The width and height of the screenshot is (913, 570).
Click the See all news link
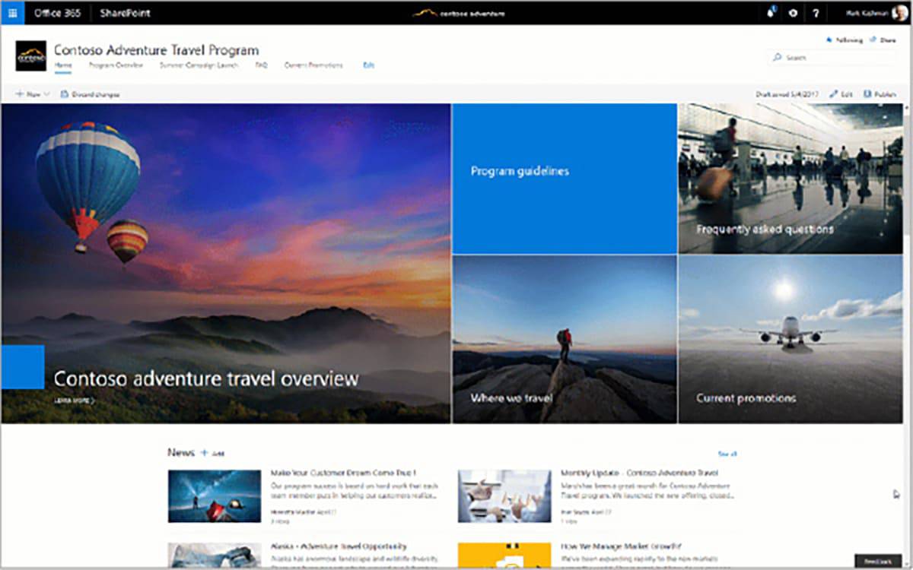click(x=727, y=454)
